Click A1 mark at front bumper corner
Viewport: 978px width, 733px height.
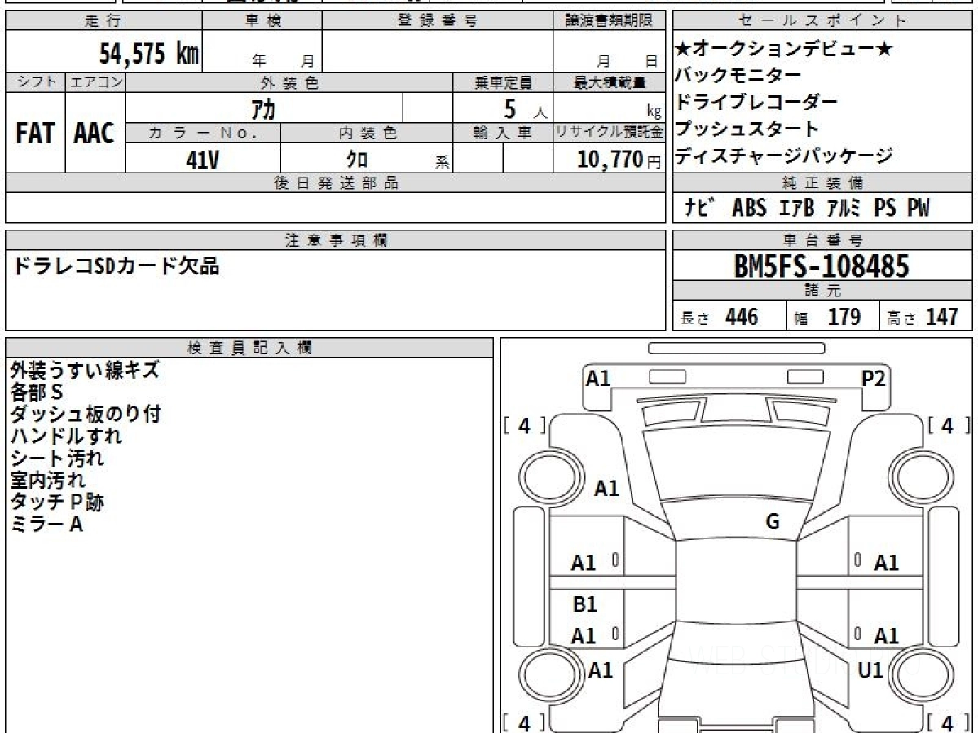click(x=598, y=378)
